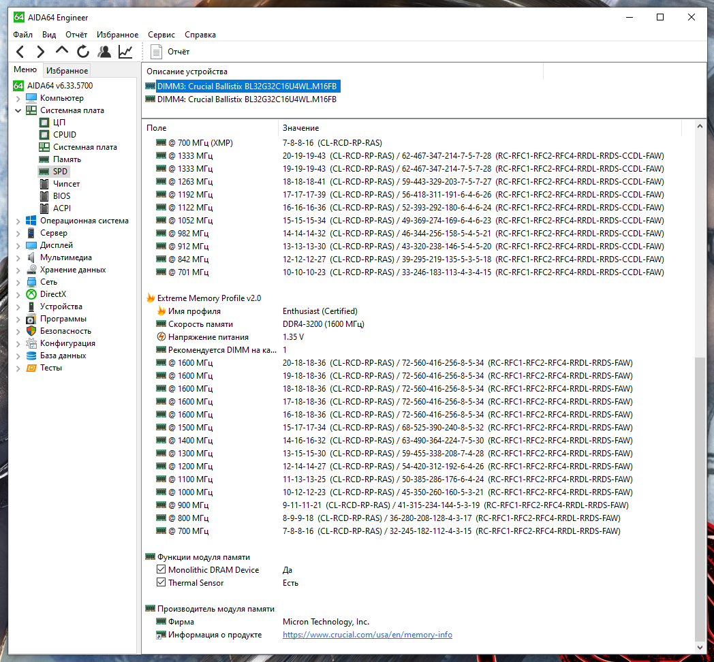This screenshot has height=662, width=714.
Task: Select DIMM3 Crucial Ballistix device row
Action: [247, 86]
